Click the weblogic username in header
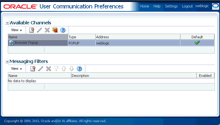220x125 pixels. click(202, 6)
